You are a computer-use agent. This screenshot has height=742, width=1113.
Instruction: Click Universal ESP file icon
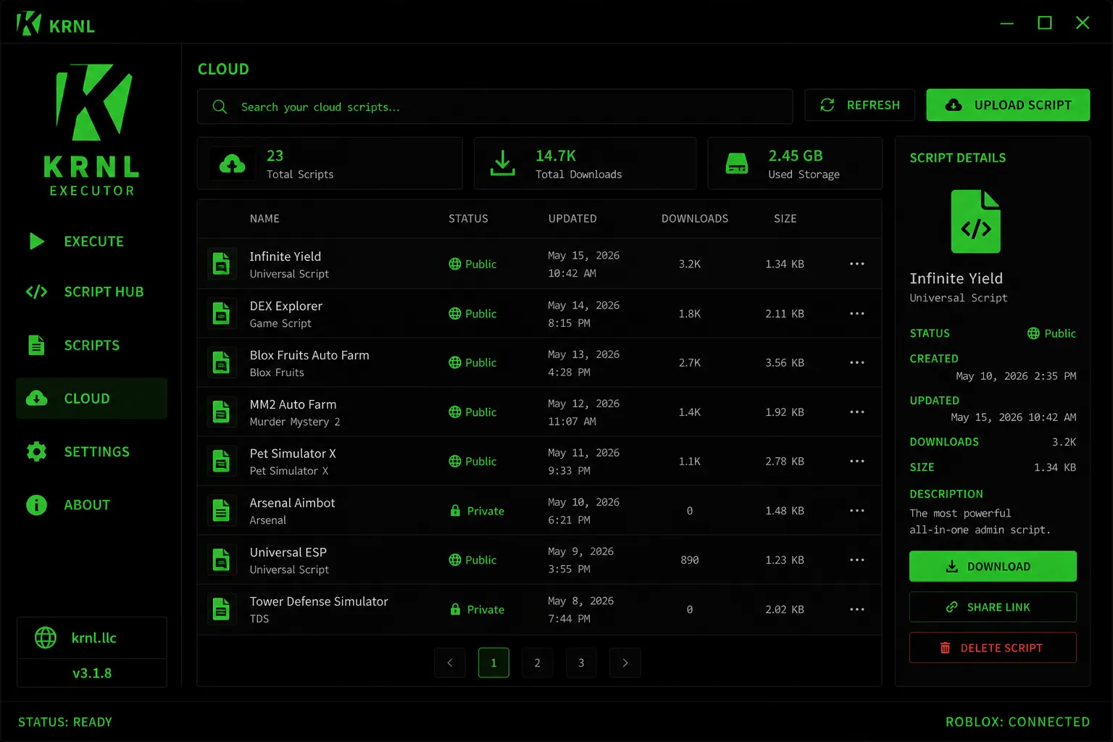pos(221,559)
